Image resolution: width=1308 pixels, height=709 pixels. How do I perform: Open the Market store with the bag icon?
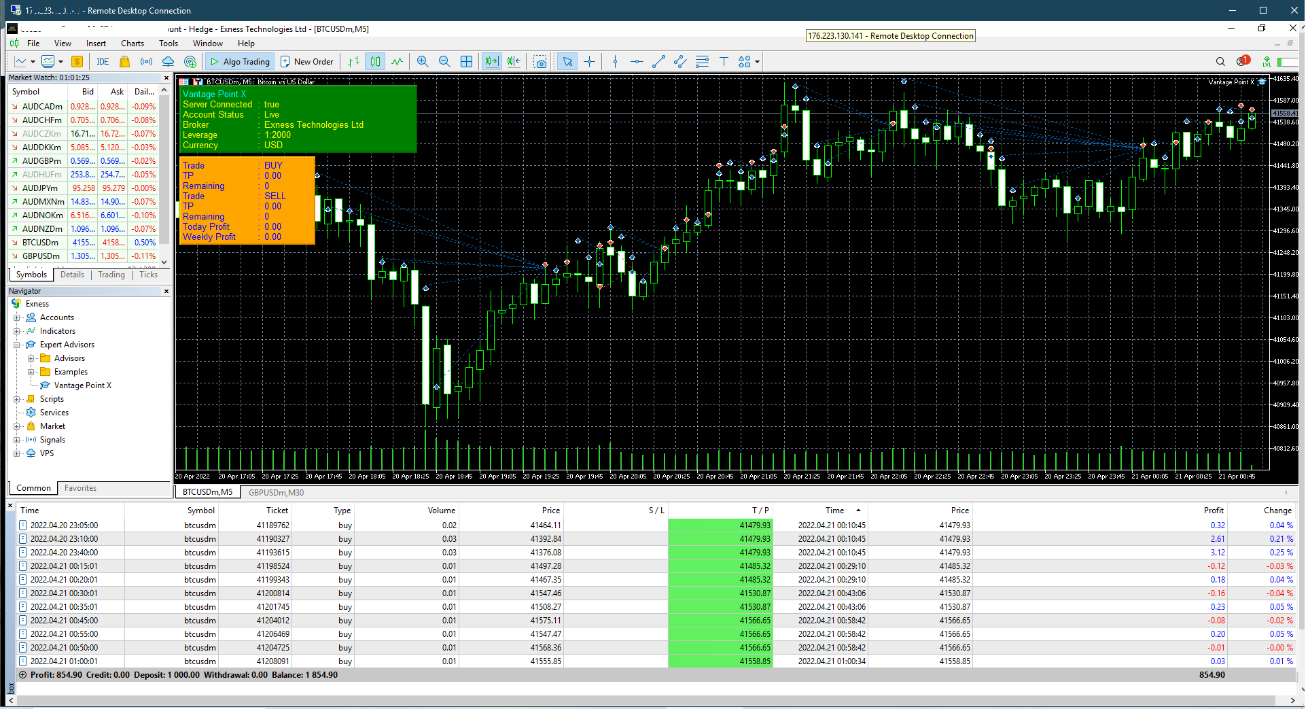click(x=124, y=61)
